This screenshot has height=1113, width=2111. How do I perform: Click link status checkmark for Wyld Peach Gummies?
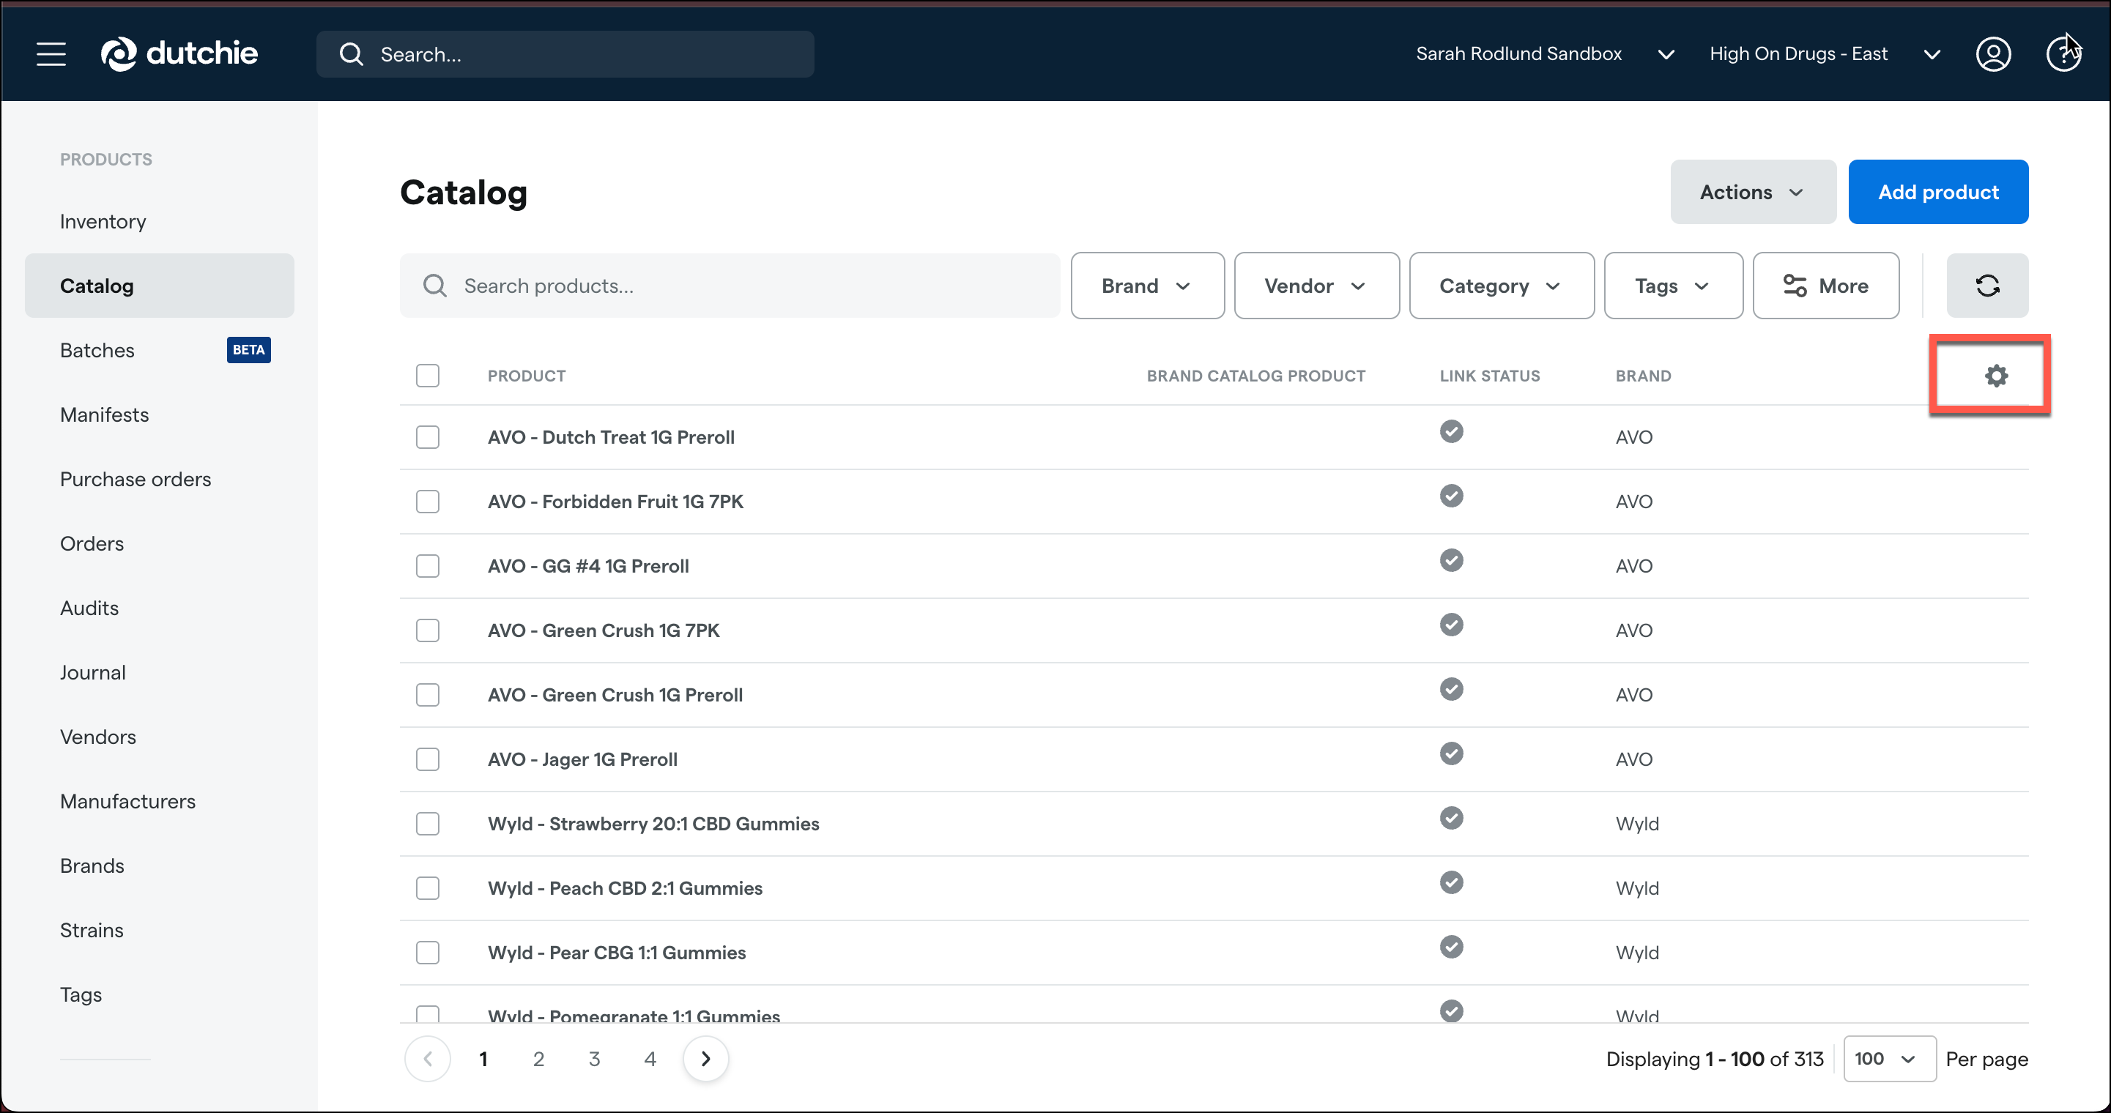1451,883
